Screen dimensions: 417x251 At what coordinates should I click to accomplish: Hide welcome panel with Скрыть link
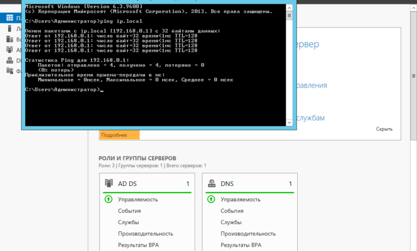coord(384,129)
